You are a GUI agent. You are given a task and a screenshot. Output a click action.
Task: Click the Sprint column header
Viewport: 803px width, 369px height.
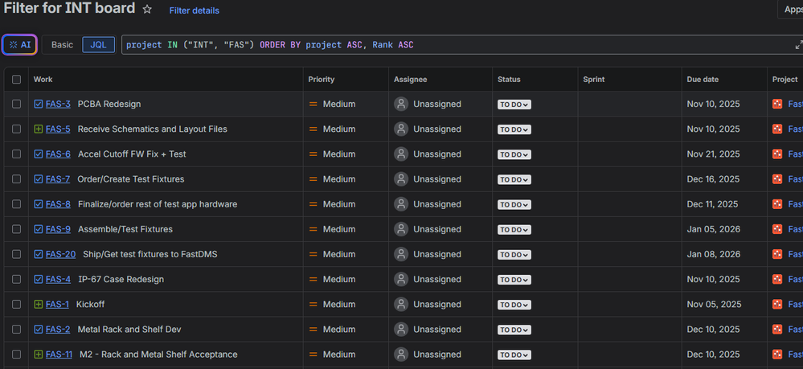(593, 80)
